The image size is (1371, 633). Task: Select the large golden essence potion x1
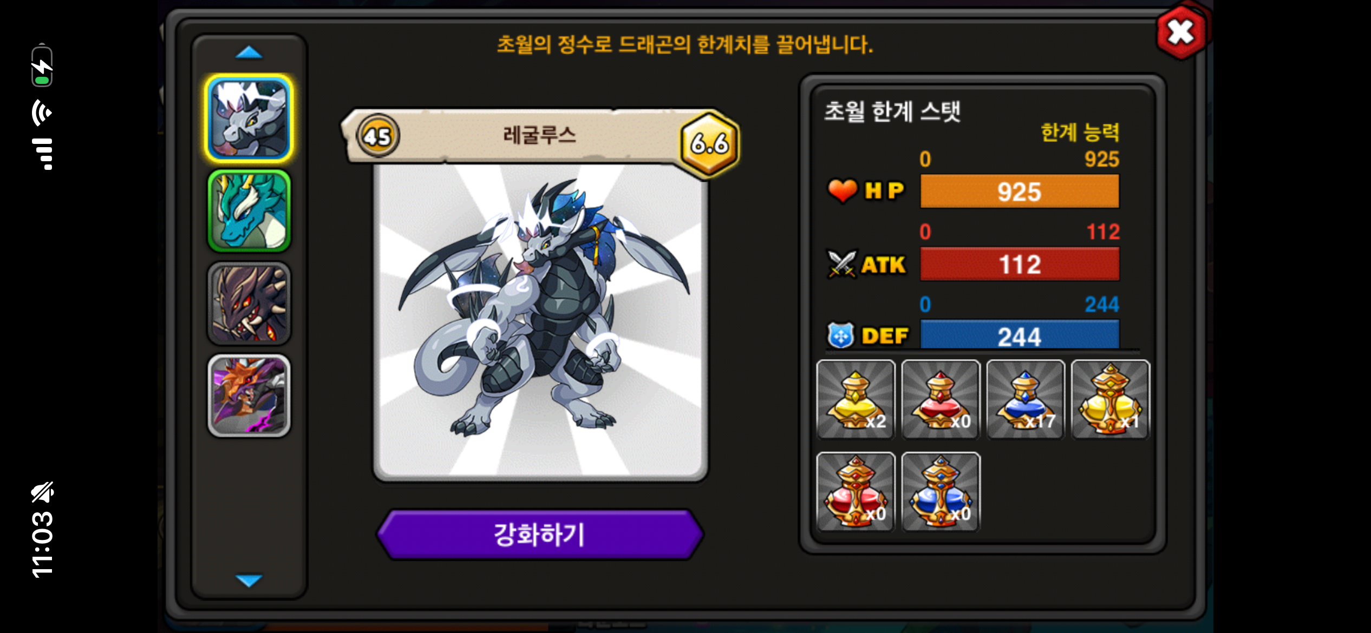click(x=1110, y=399)
